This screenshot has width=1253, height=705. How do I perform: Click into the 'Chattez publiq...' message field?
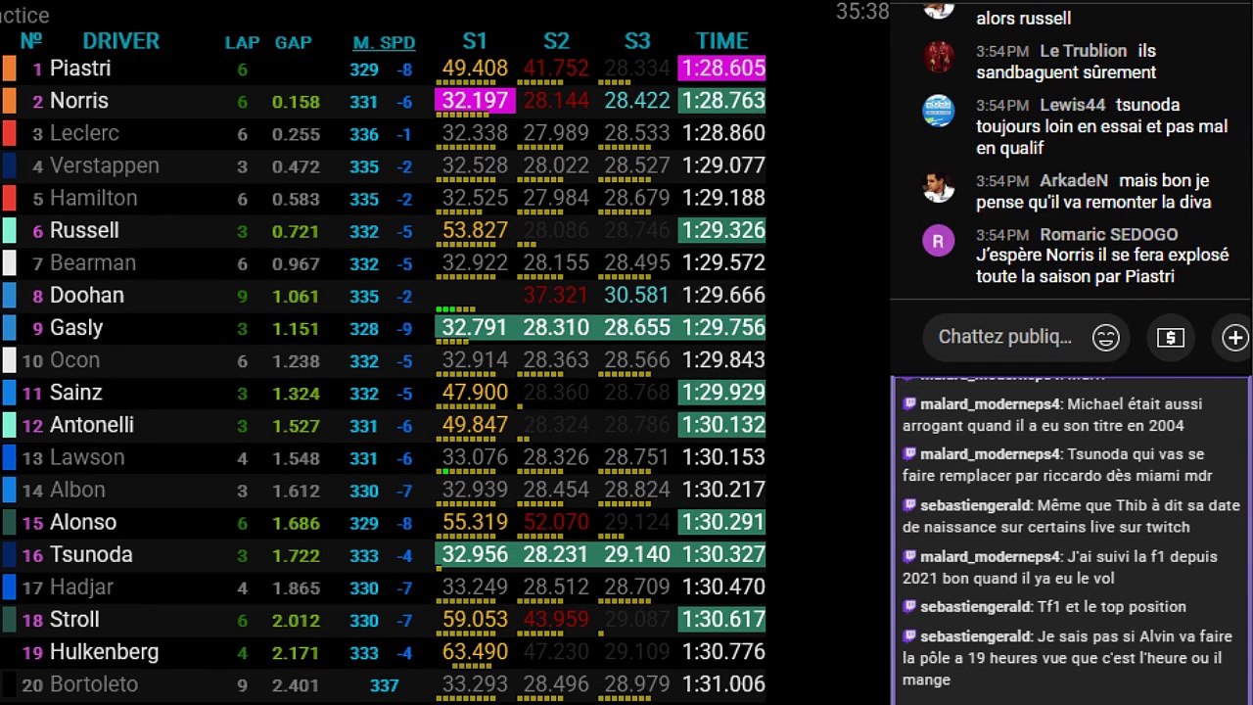point(1005,337)
